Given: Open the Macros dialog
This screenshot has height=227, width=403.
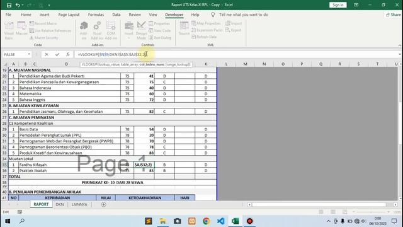Looking at the screenshot, I should point(21,28).
